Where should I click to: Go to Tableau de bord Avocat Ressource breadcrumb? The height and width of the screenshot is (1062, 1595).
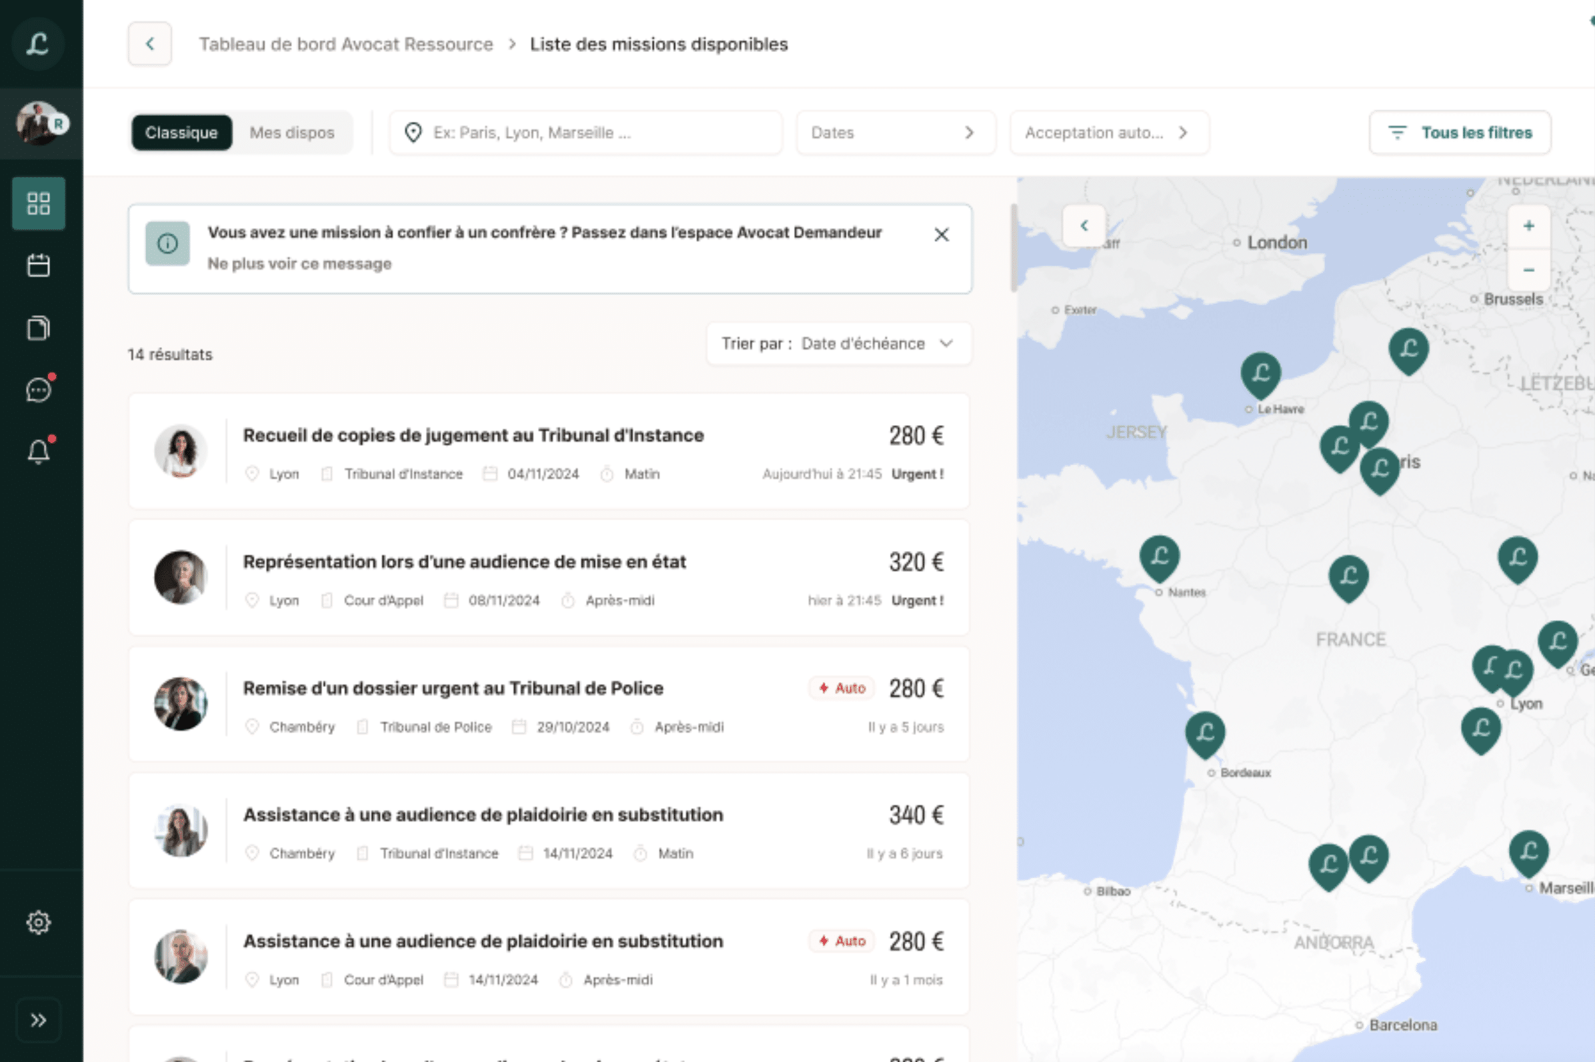click(x=345, y=44)
